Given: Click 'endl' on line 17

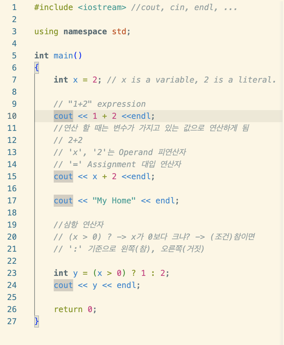Looking at the screenshot, I should click(x=165, y=201).
